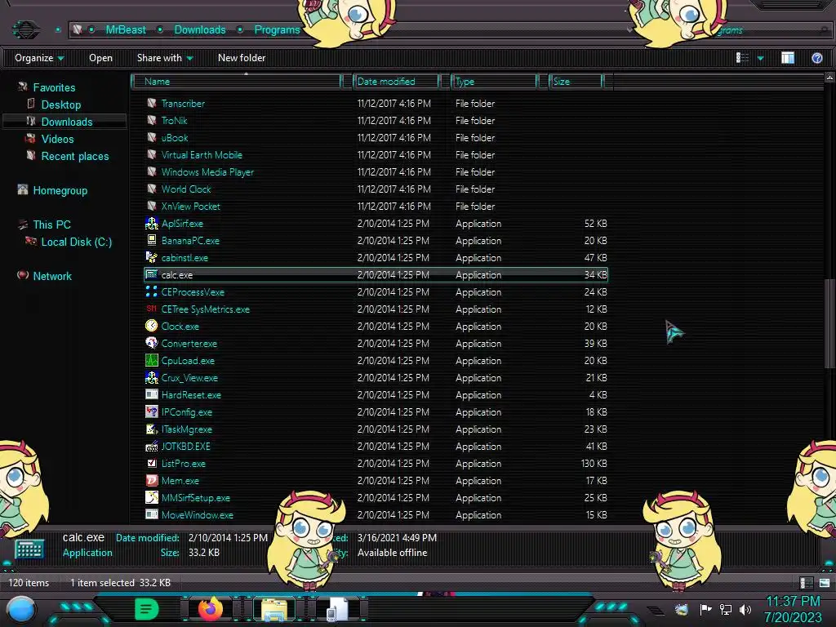836x627 pixels.
Task: Expand the Share with dropdown
Action: (x=165, y=58)
